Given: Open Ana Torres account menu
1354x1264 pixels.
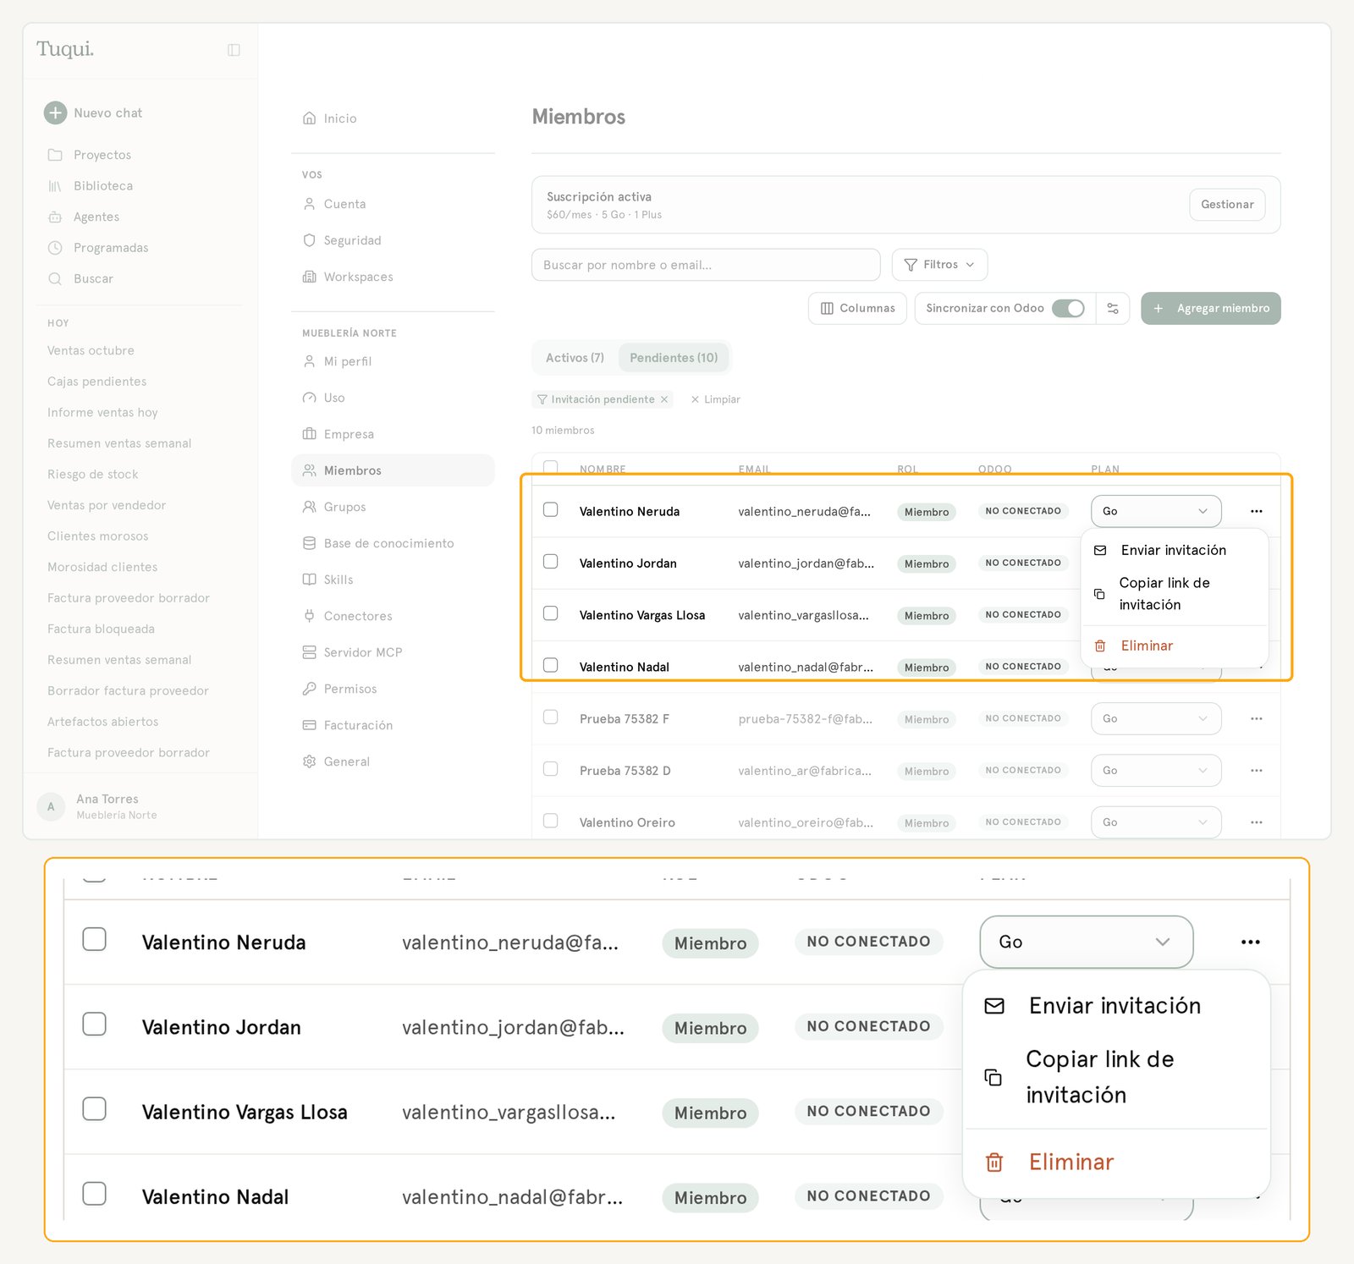Looking at the screenshot, I should click(140, 806).
